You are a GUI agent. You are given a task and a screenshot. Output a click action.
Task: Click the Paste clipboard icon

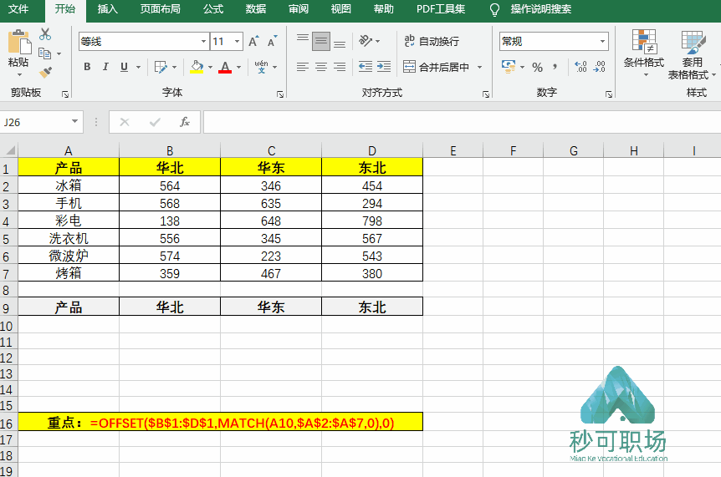[x=19, y=43]
